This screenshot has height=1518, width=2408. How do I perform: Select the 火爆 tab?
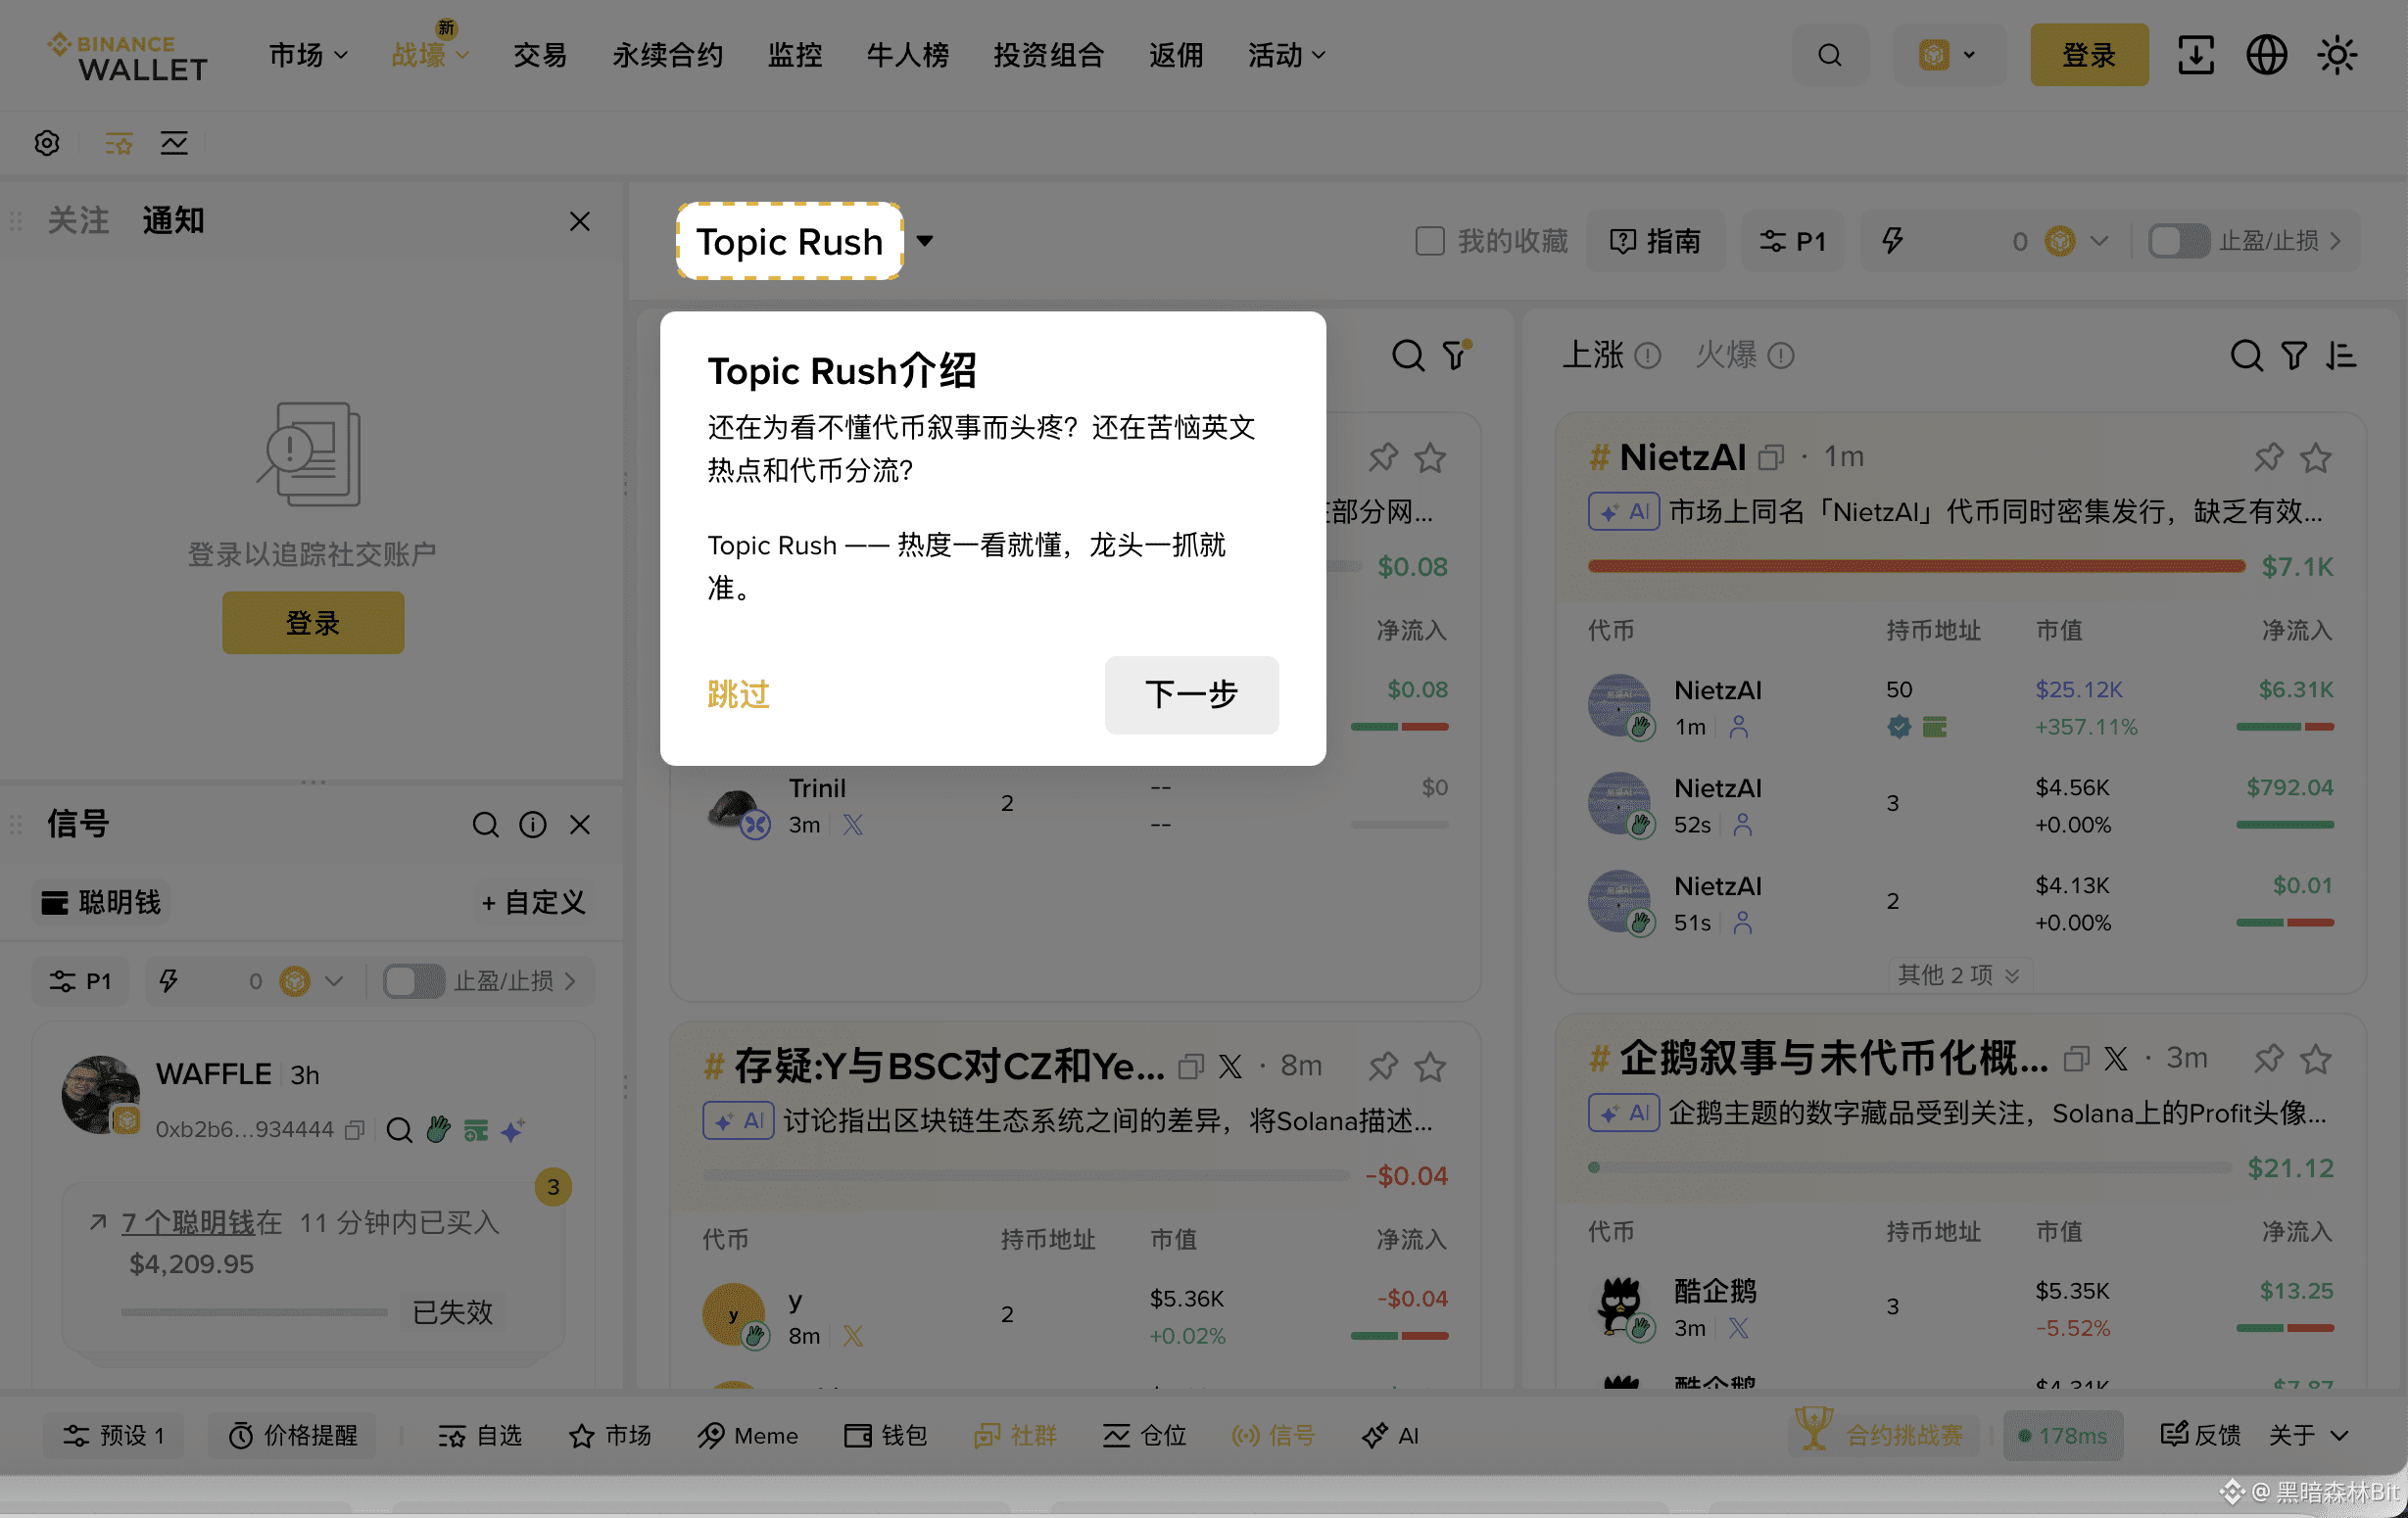1726,355
